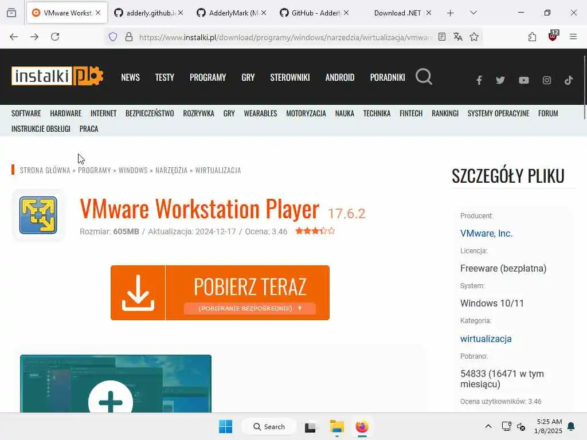Switch to the Download .NET tab

pyautogui.click(x=397, y=13)
